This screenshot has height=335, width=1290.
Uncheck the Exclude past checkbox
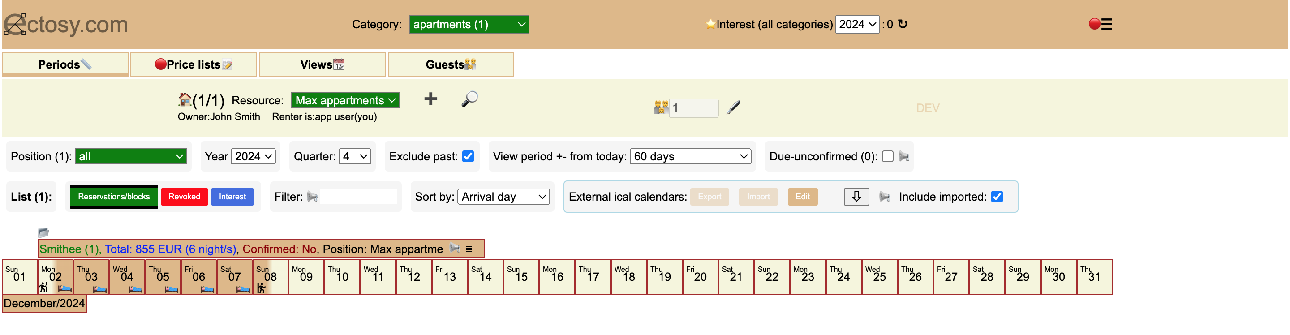coord(468,156)
